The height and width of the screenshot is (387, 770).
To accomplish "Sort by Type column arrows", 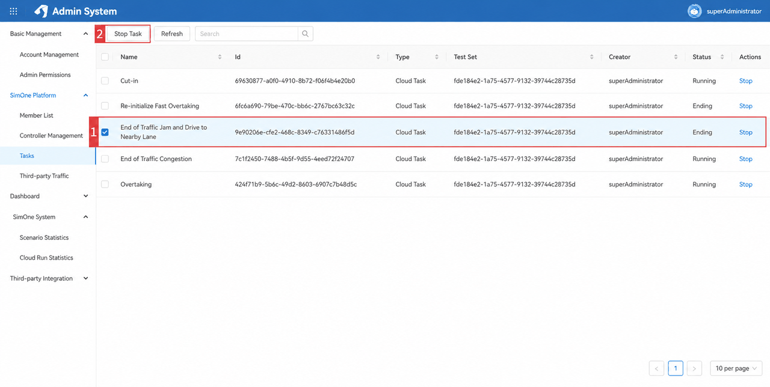I will pyautogui.click(x=437, y=57).
